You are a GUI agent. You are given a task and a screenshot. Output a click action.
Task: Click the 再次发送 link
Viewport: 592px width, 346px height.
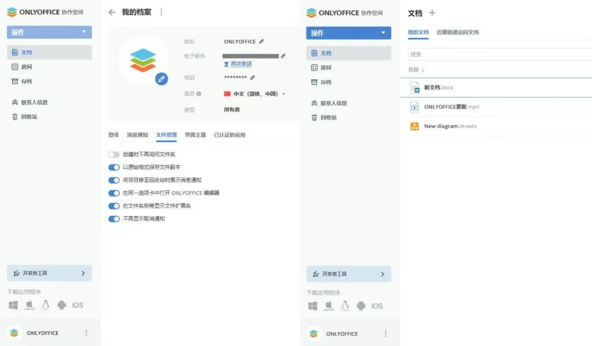[241, 64]
